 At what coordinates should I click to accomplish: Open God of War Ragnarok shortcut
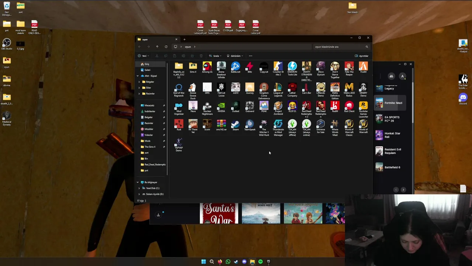[x=179, y=91]
